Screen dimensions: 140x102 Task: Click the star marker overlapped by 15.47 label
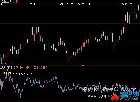123,4
